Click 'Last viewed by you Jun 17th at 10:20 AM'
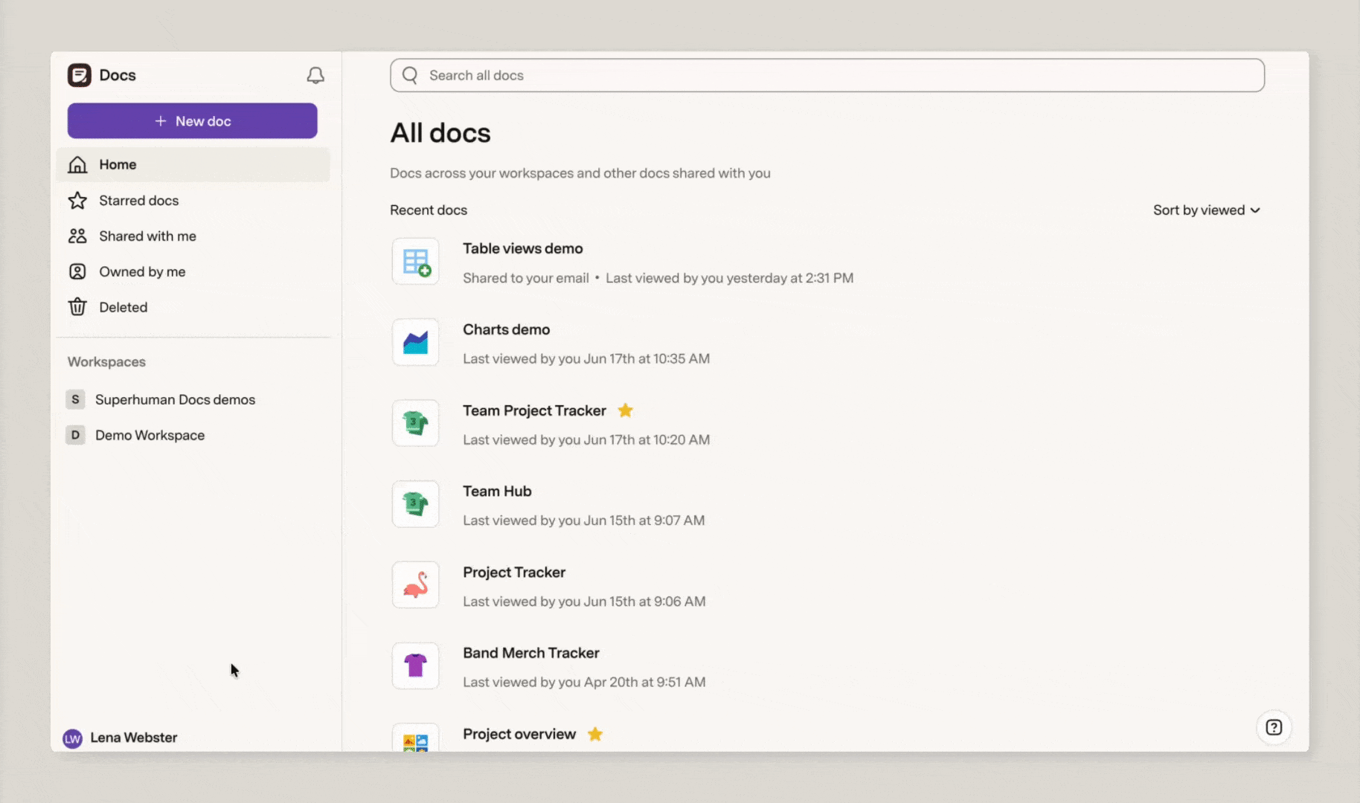Screen dimensions: 1360x803 (586, 439)
